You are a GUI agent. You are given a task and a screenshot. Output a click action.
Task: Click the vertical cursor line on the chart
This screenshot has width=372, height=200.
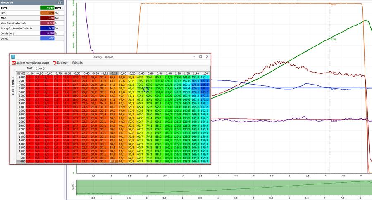[330, 95]
